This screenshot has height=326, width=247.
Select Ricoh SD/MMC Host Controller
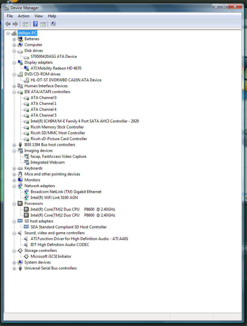click(58, 133)
